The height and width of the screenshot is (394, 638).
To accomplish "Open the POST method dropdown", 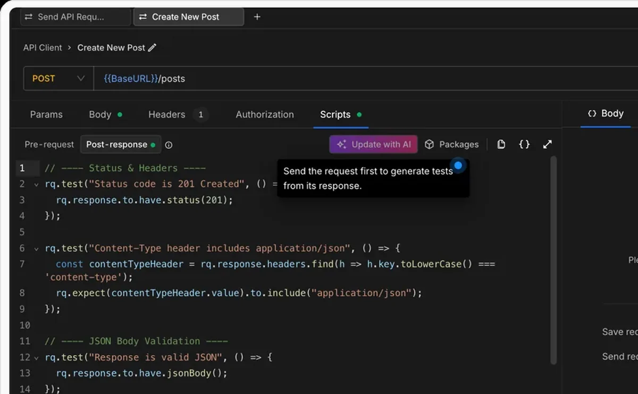I will click(58, 79).
